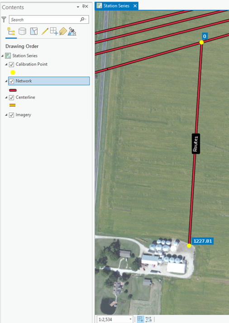Click the Contents Search field
The width and height of the screenshot is (229, 323).
(x=49, y=19)
